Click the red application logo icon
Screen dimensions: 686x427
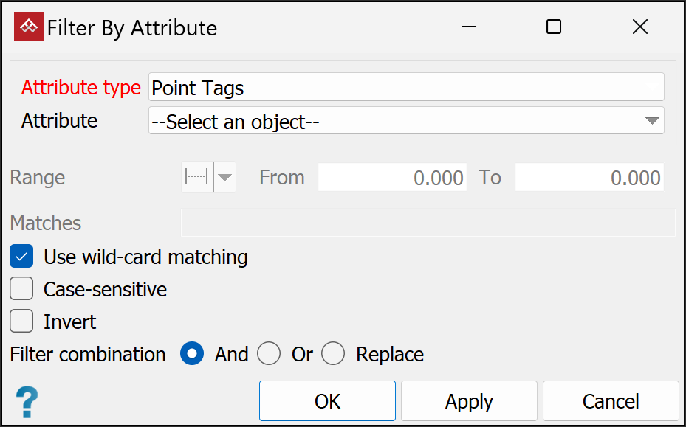click(29, 27)
